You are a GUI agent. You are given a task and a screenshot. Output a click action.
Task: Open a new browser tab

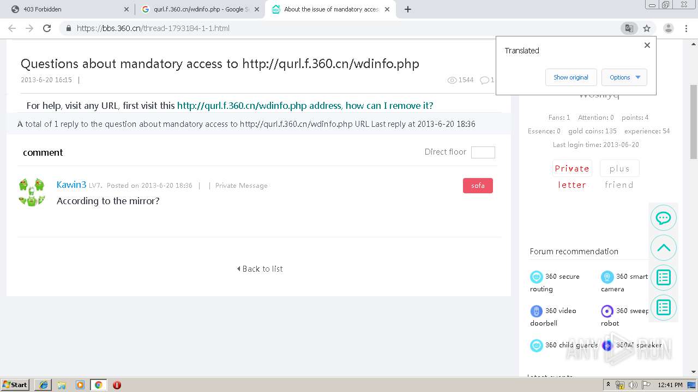tap(408, 9)
